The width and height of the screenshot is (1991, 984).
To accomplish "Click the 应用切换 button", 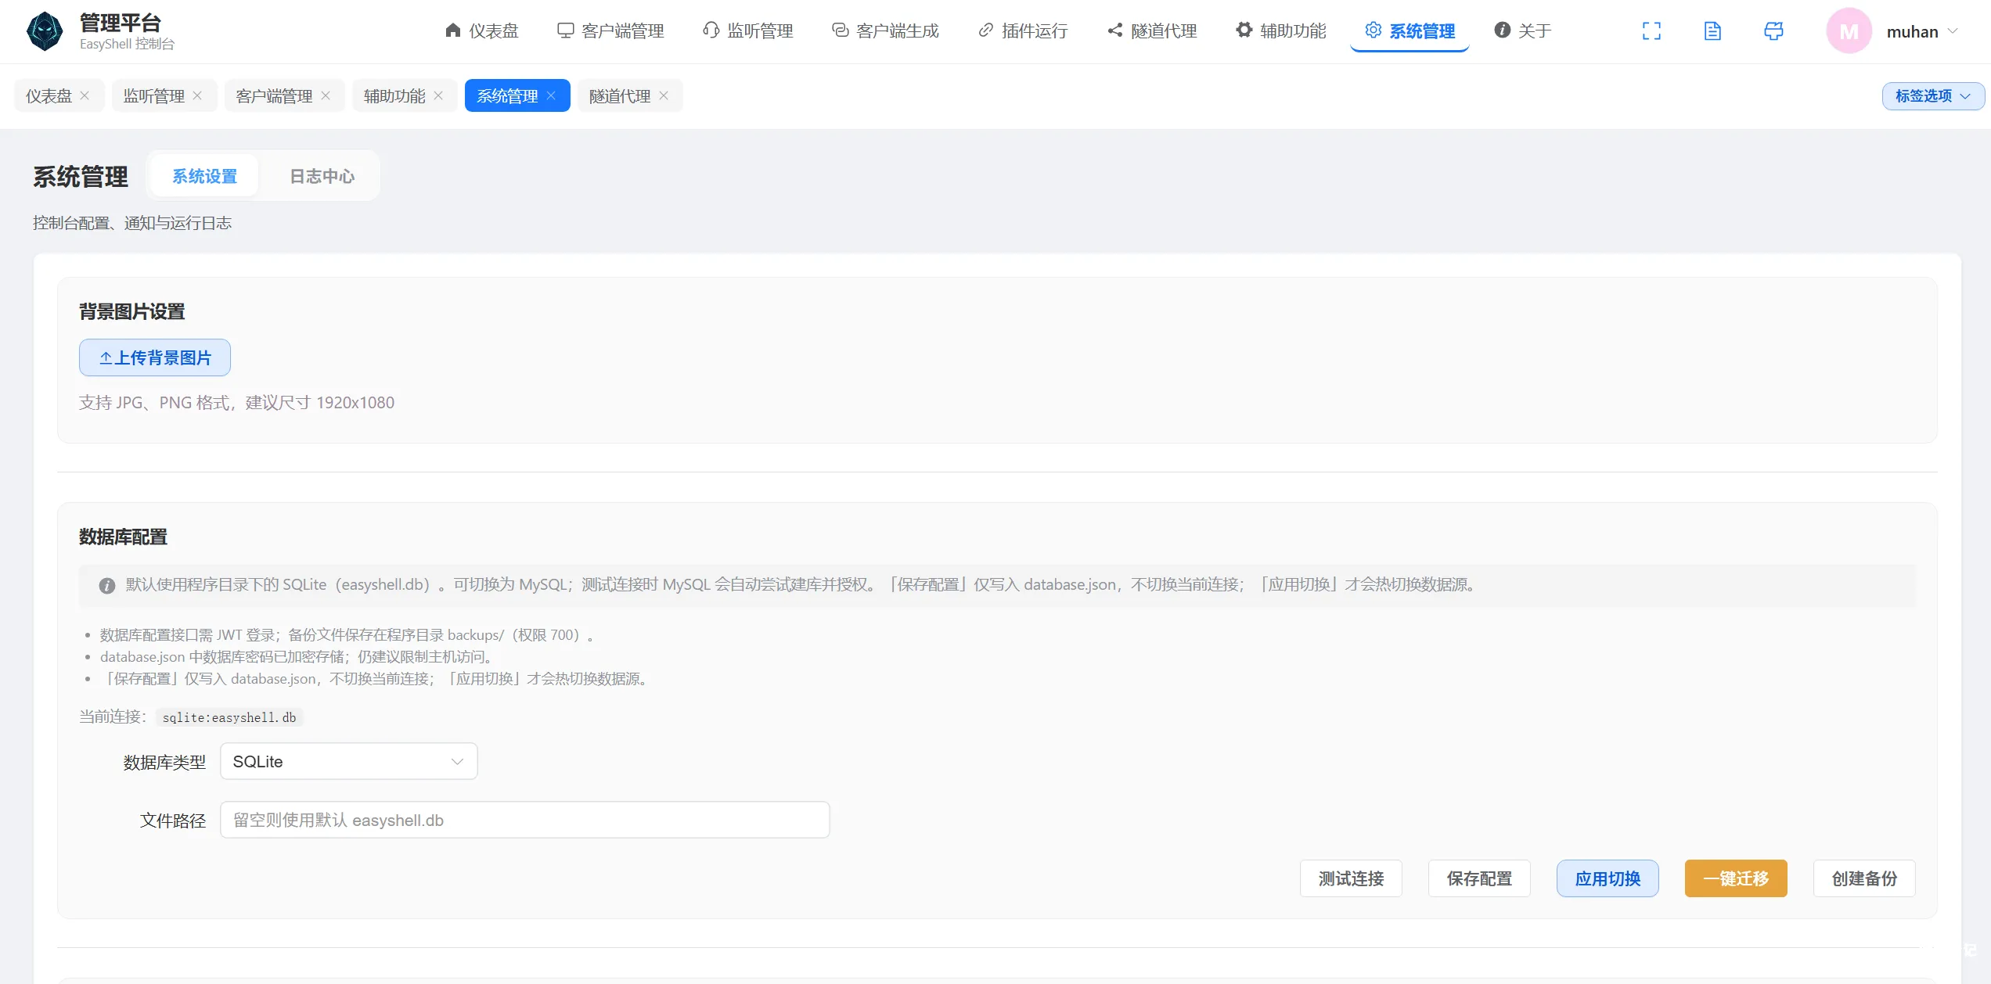I will (1608, 878).
